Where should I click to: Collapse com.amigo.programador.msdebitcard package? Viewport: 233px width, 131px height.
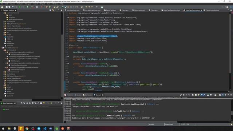(5, 52)
